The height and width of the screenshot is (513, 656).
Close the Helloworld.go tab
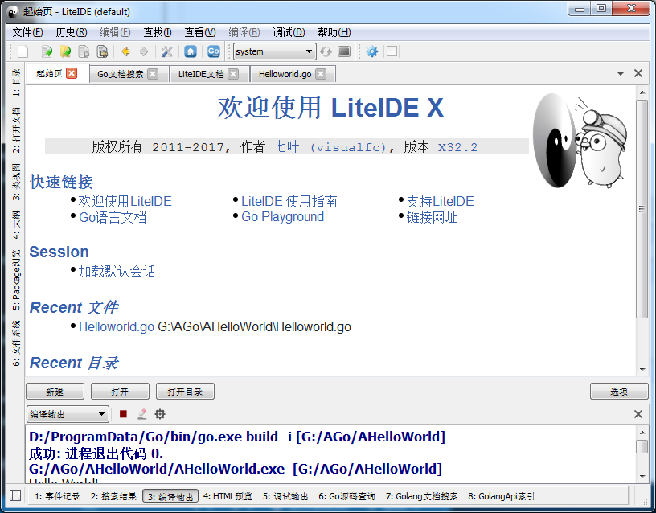(321, 74)
